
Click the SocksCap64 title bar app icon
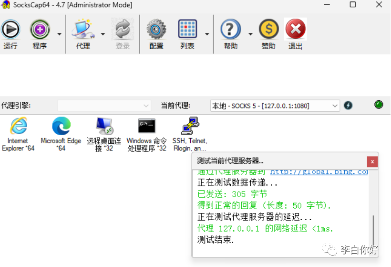[6, 5]
